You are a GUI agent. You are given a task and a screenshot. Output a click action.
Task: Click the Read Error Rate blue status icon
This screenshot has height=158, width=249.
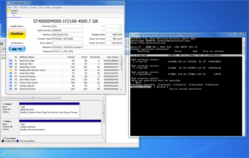[10, 60]
